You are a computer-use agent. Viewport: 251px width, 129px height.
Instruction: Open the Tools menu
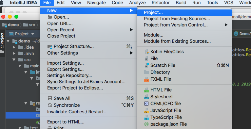212,3
